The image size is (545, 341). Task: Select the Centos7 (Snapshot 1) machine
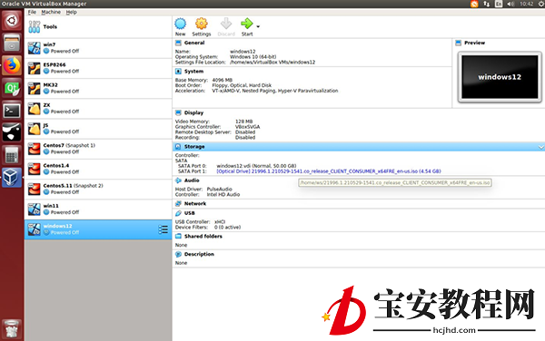98,149
